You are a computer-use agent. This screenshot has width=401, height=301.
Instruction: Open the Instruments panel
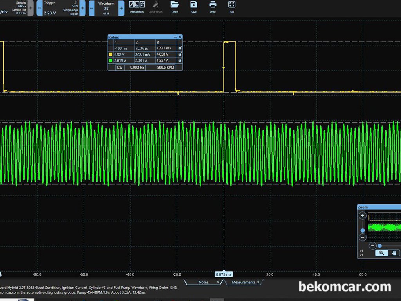pos(137,7)
